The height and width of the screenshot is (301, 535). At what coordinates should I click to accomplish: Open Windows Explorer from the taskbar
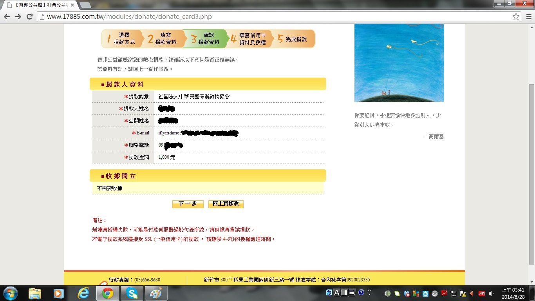(x=34, y=293)
